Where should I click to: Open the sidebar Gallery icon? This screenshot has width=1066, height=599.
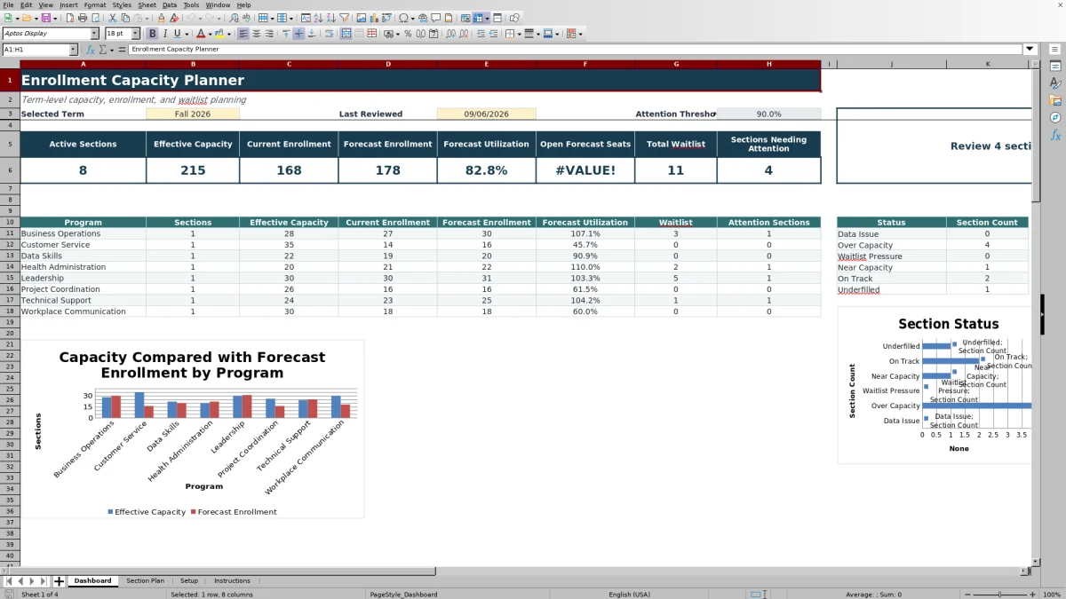coord(1055,100)
